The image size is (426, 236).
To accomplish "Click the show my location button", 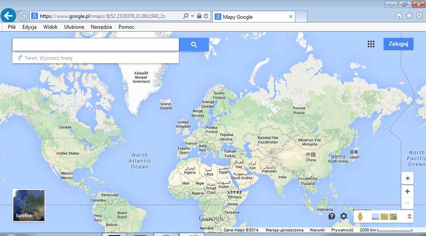I will (x=407, y=178).
